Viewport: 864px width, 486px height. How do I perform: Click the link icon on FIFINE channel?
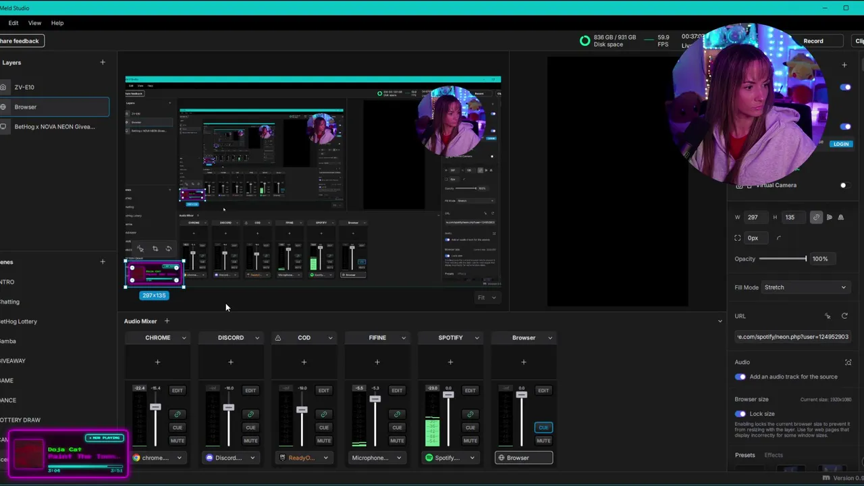point(397,414)
